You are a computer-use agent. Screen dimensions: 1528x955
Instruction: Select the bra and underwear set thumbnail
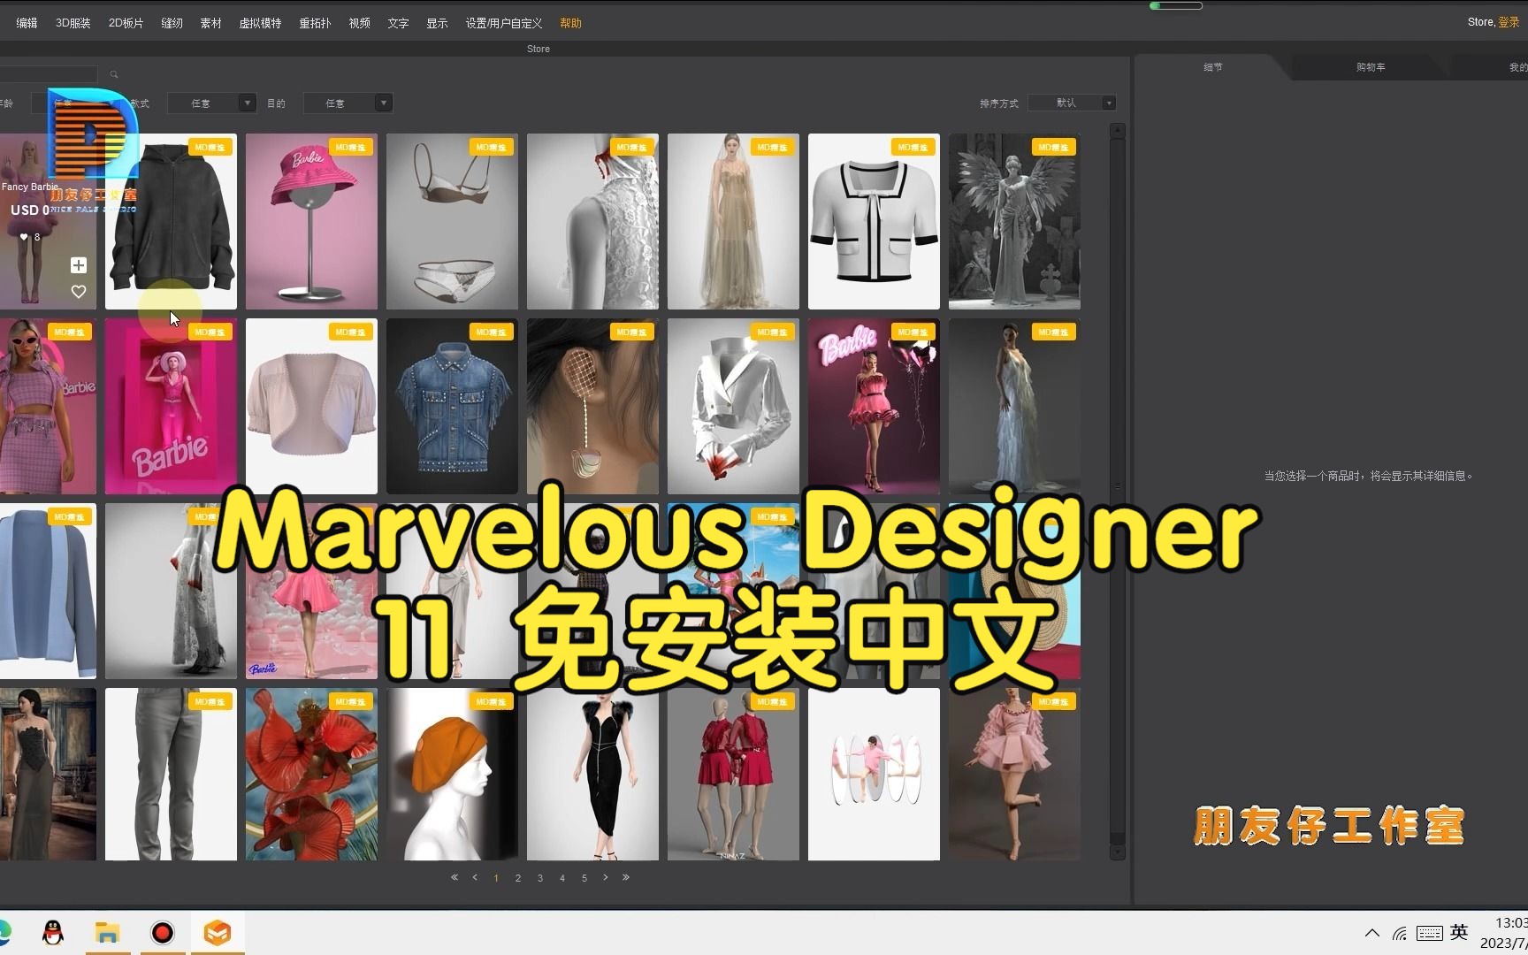(x=452, y=221)
